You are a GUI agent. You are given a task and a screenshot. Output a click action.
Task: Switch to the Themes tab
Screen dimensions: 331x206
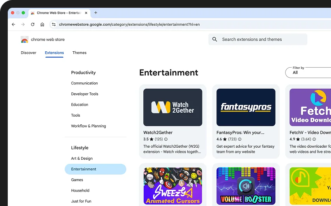79,52
